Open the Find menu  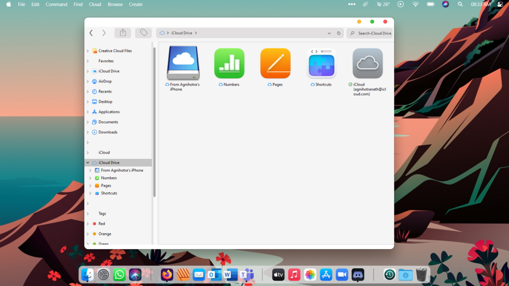(x=78, y=5)
